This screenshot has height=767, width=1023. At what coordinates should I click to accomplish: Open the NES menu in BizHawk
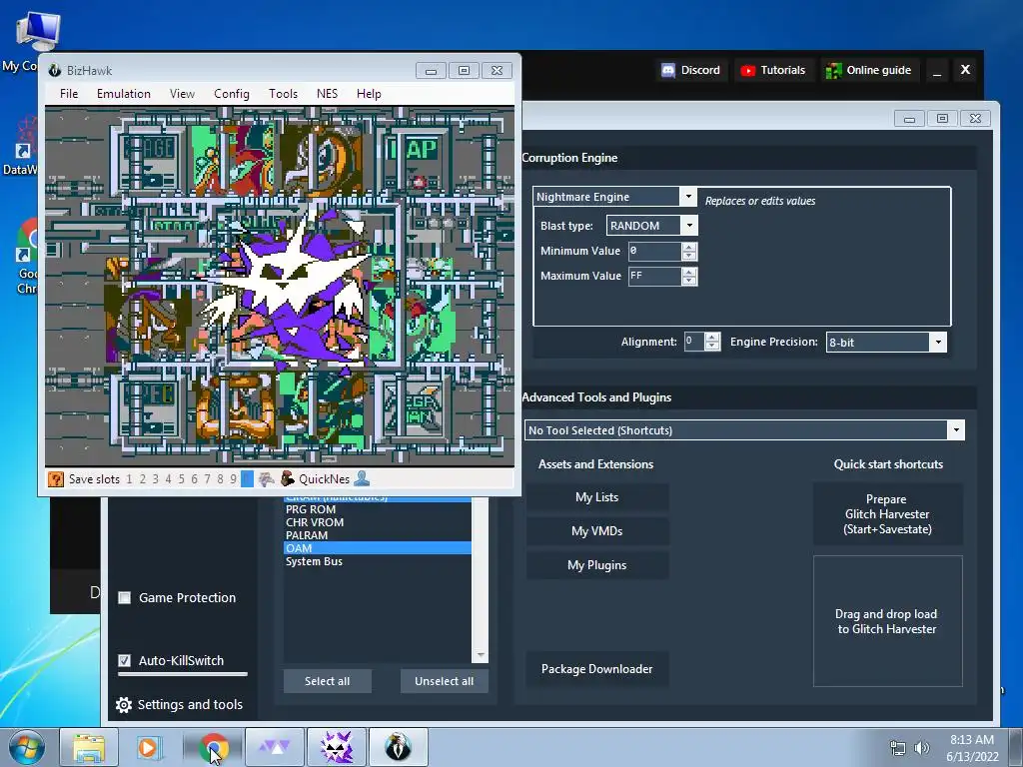pyautogui.click(x=327, y=94)
